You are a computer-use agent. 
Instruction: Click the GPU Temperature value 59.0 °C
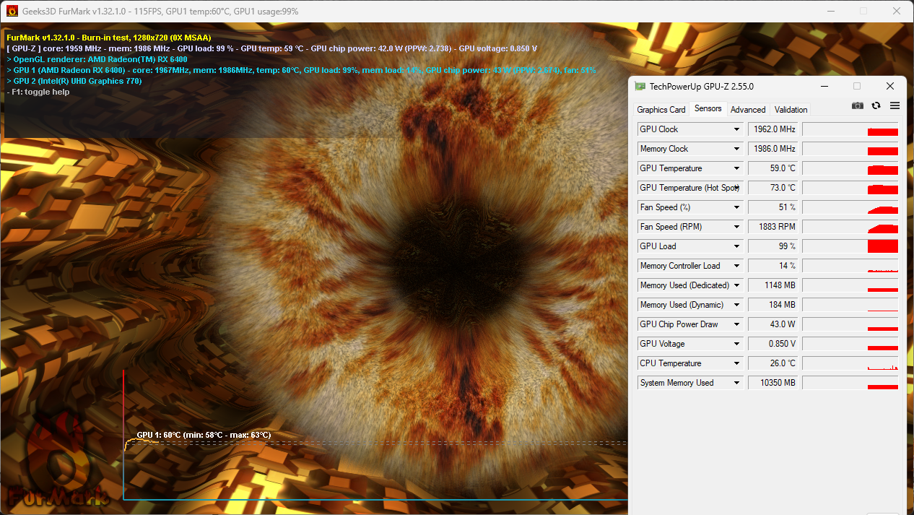773,168
